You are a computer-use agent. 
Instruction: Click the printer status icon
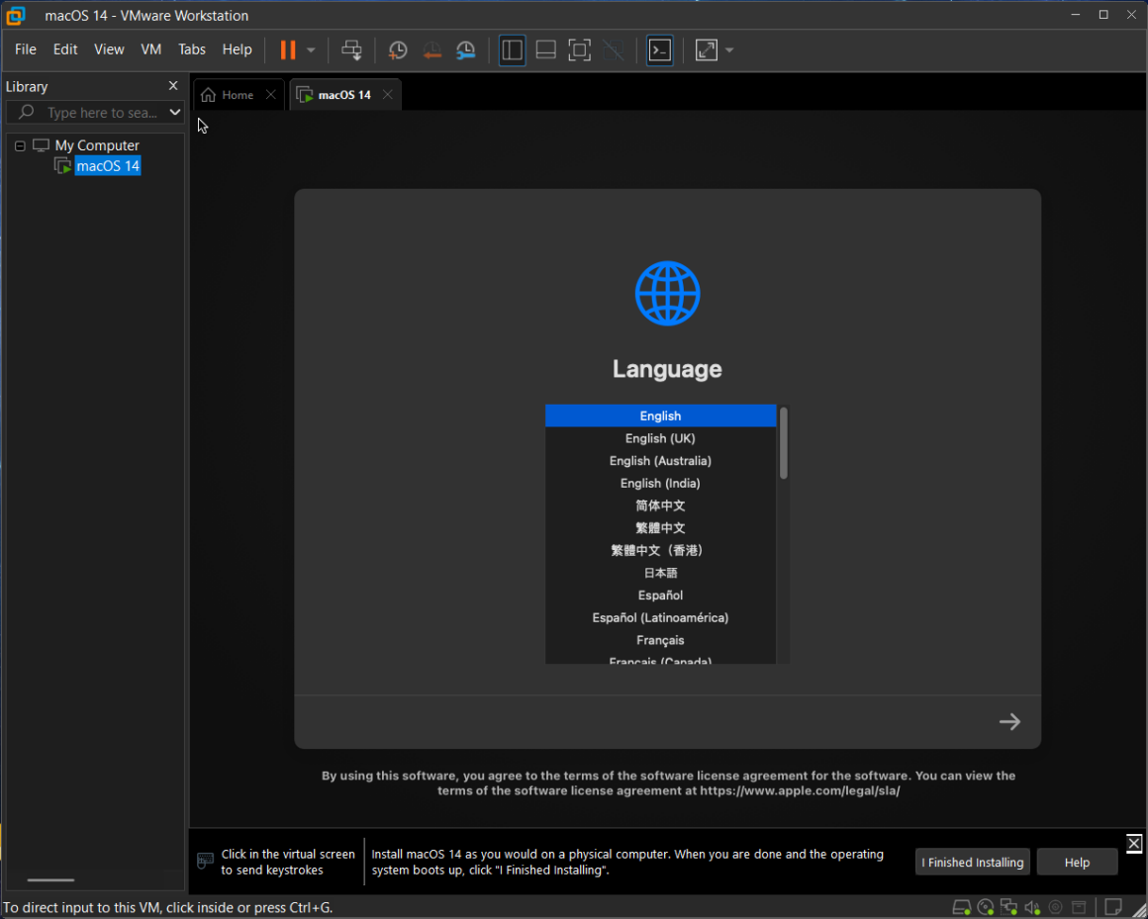[x=1079, y=907]
